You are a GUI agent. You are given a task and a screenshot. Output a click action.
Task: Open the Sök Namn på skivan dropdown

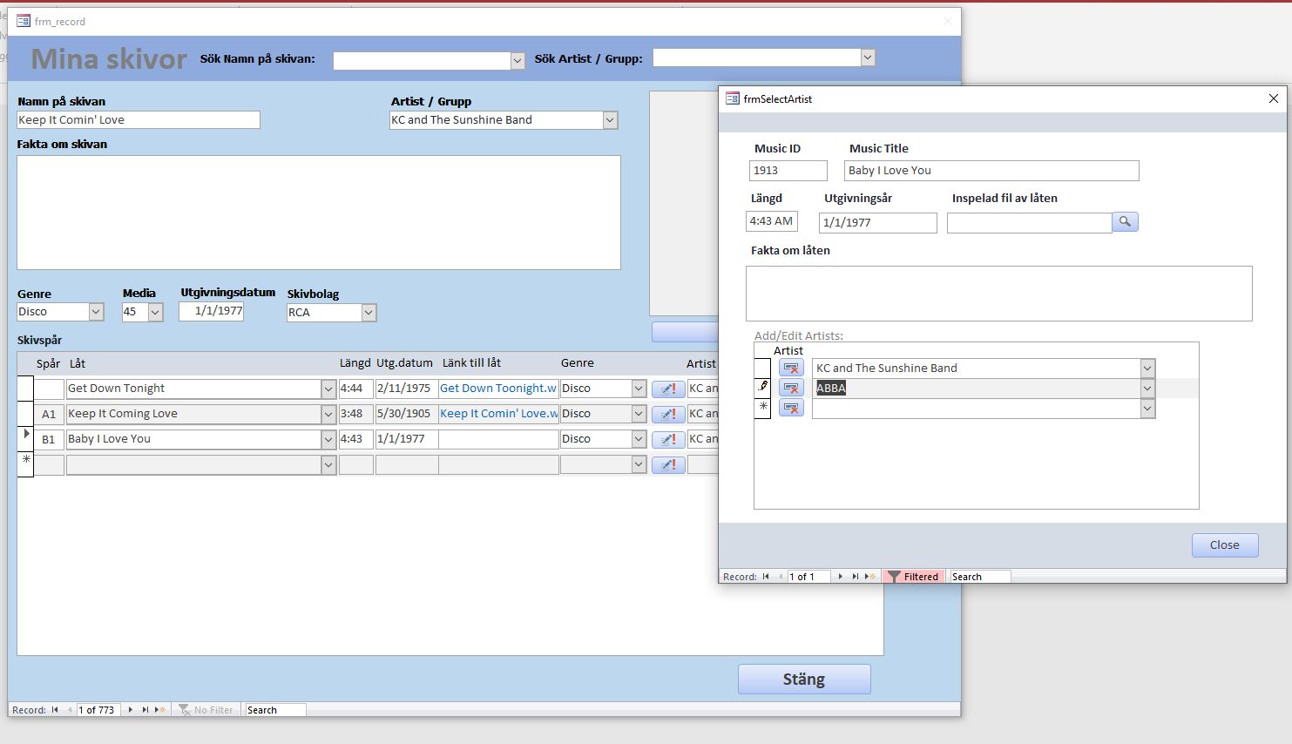pos(517,61)
